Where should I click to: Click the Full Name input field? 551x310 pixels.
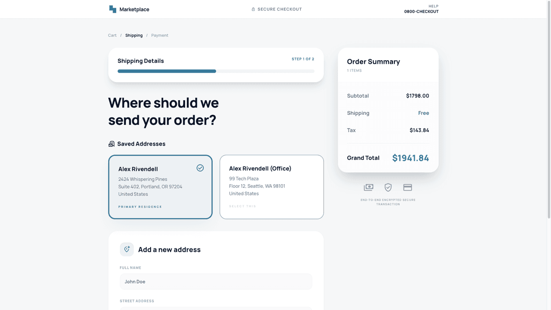coord(215,281)
